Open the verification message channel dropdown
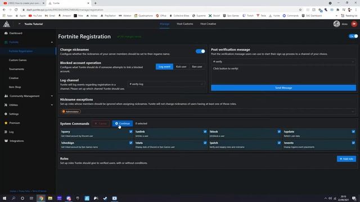This screenshot has width=360, height=202. click(283, 62)
